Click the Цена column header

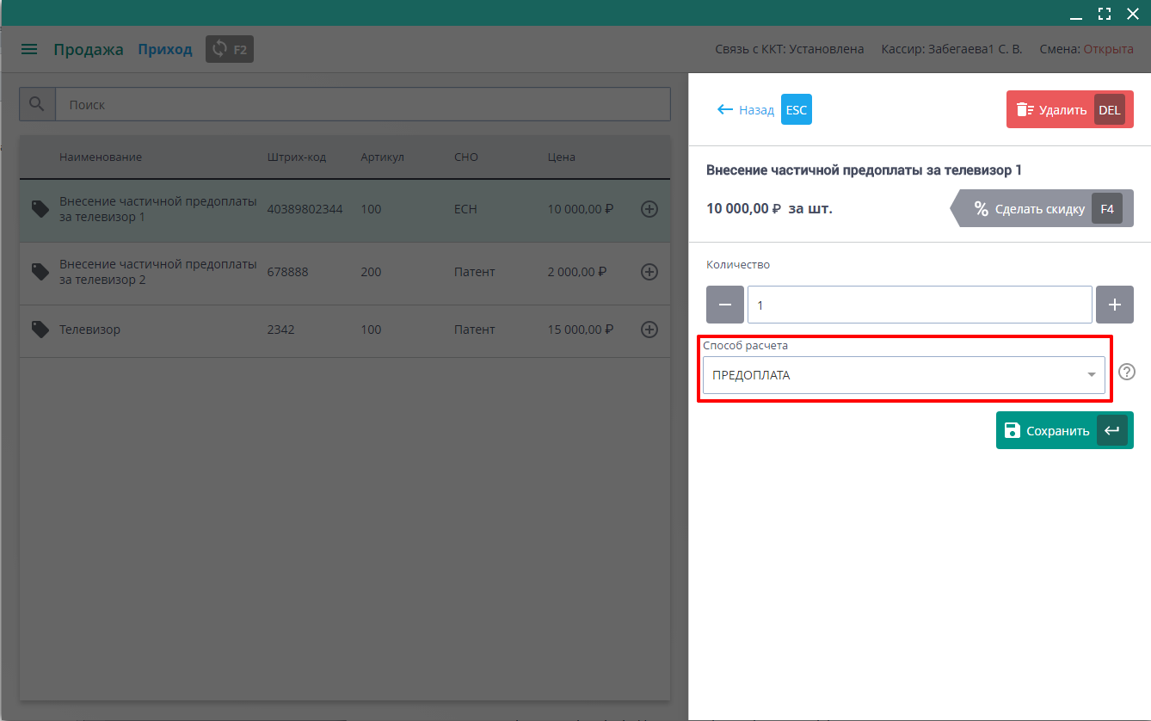pos(562,157)
